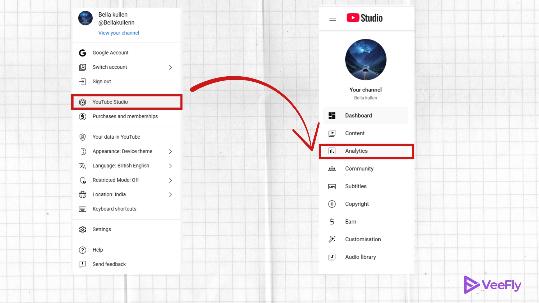This screenshot has width=539, height=303.
Task: Open the hamburger menu in Studio
Action: (332, 18)
